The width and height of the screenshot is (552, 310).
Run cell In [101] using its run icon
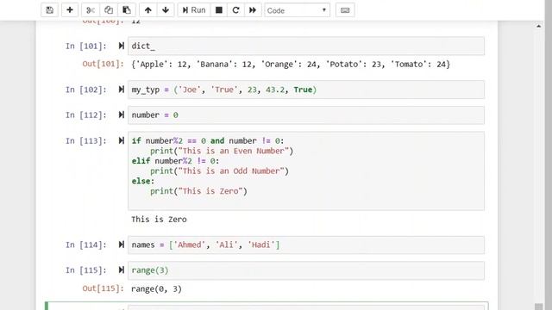pyautogui.click(x=122, y=46)
